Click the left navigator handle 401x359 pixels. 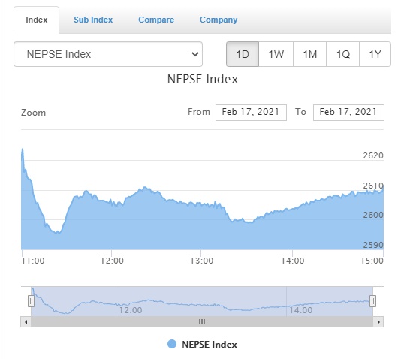31,301
